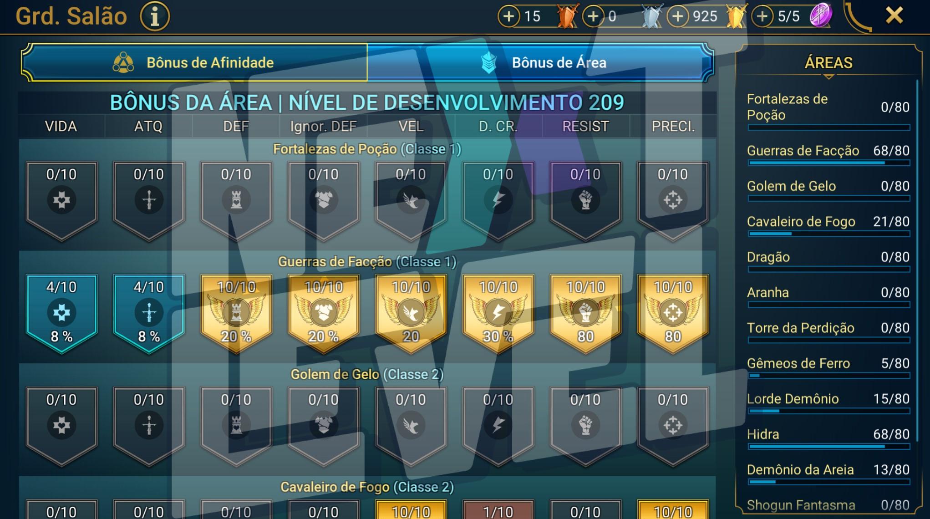Open Lorde Demônio area entry
Viewport: 930px width, 519px height.
point(828,402)
